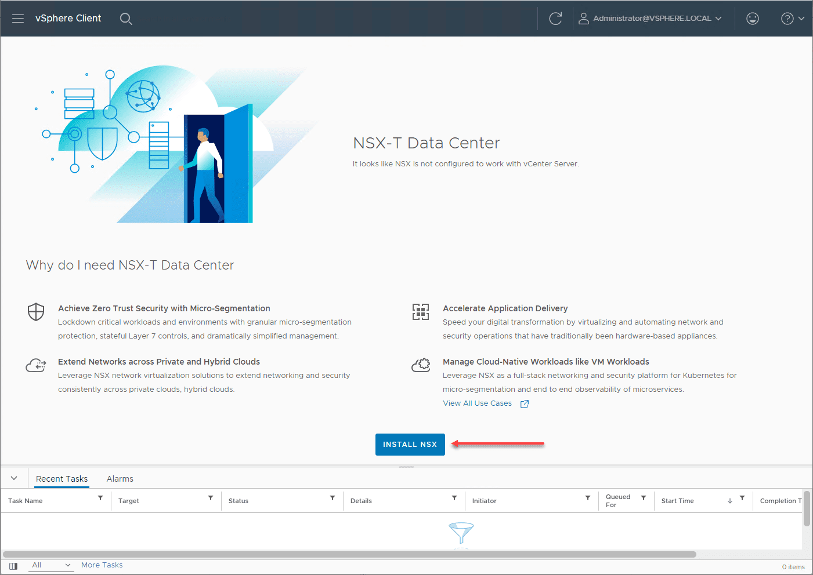Refresh the vSphere Client view

[555, 19]
